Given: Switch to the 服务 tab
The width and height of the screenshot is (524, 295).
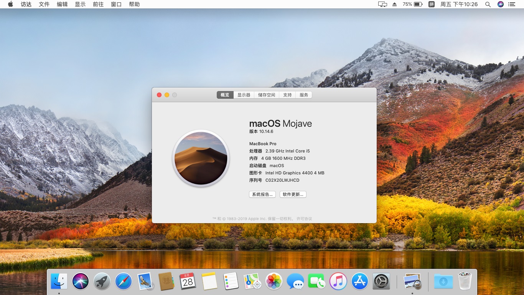Looking at the screenshot, I should pos(304,95).
